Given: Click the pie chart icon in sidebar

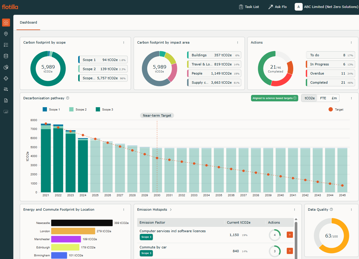Looking at the screenshot, I should (6, 67).
